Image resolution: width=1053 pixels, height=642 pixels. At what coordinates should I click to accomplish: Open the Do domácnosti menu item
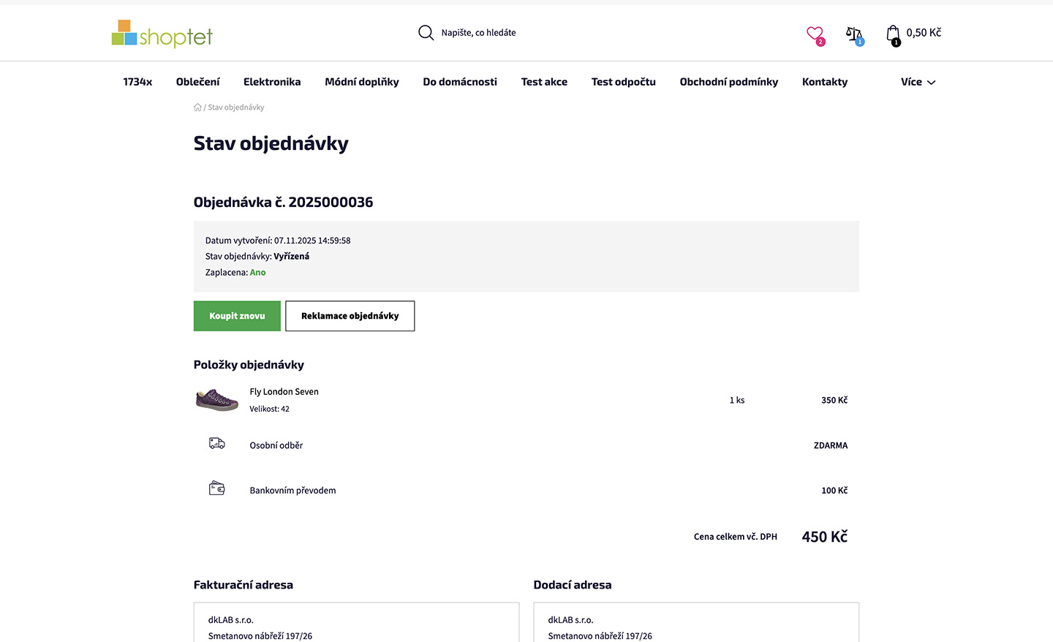[460, 82]
